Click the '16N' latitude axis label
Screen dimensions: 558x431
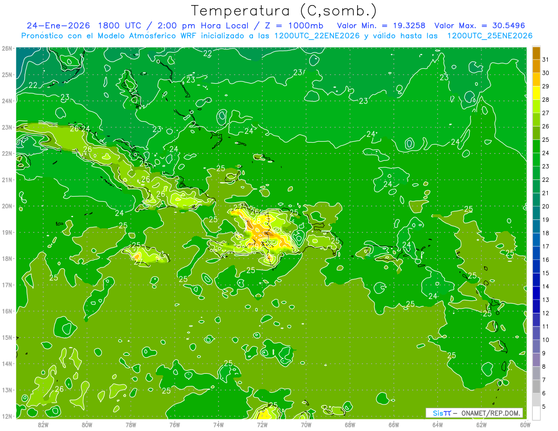click(x=7, y=311)
